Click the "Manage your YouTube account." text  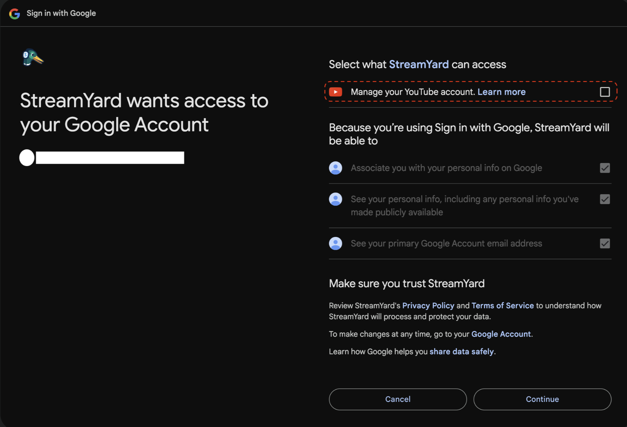tap(413, 92)
